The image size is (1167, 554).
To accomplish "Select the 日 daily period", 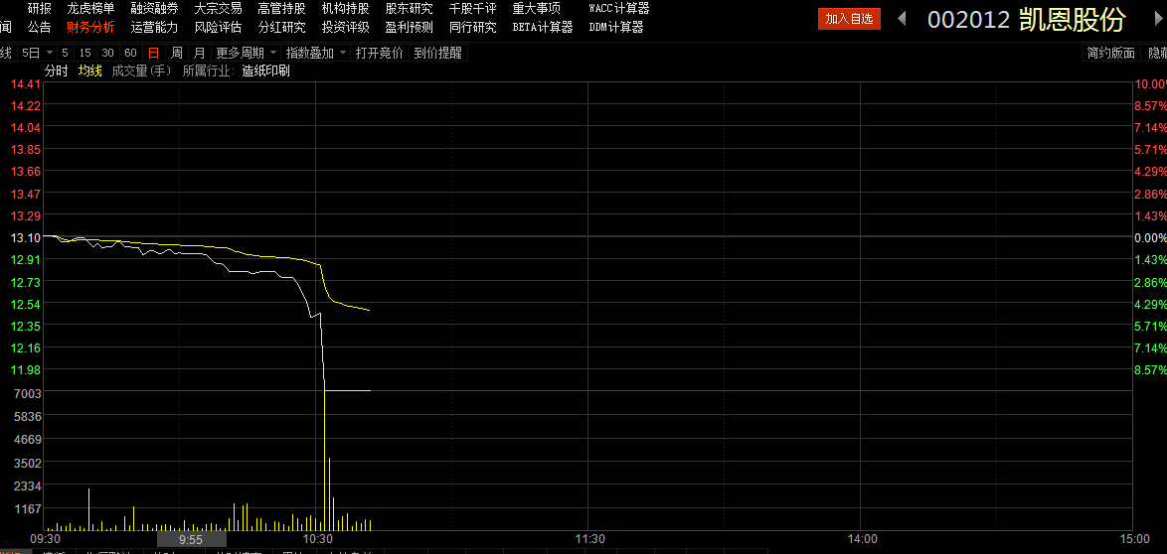I will [153, 53].
